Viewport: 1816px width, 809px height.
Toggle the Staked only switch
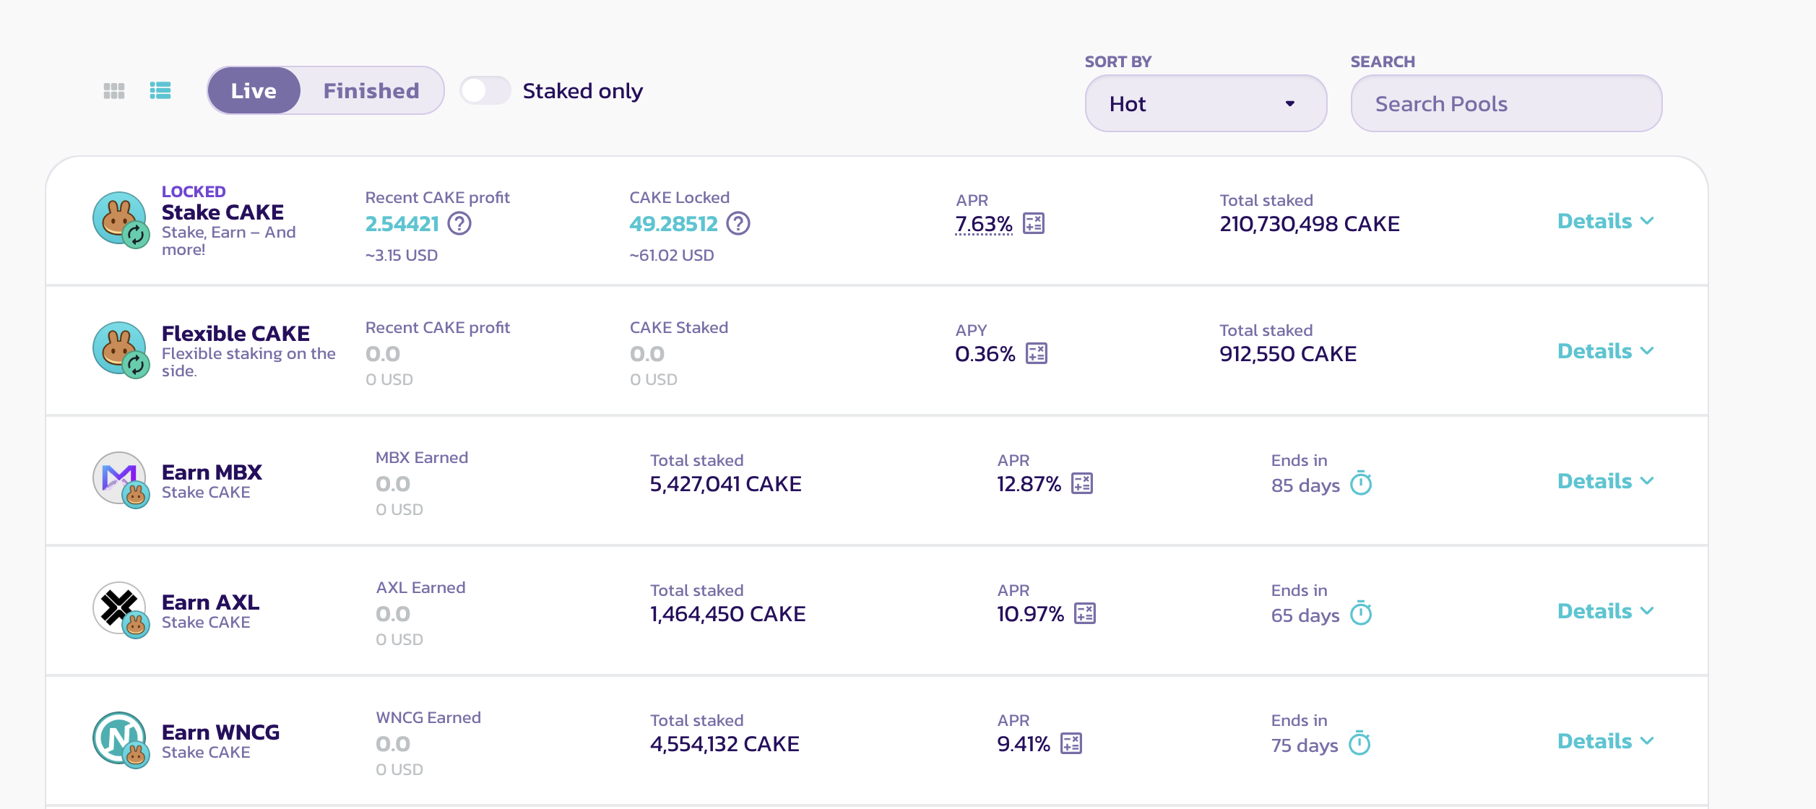(485, 91)
